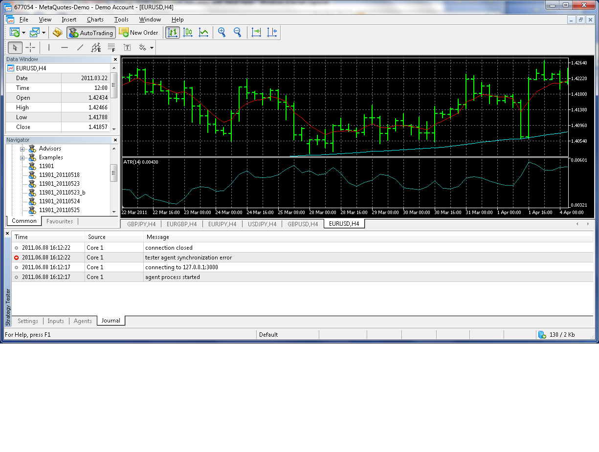Select the trendline drawing tool
The width and height of the screenshot is (599, 452).
(80, 47)
